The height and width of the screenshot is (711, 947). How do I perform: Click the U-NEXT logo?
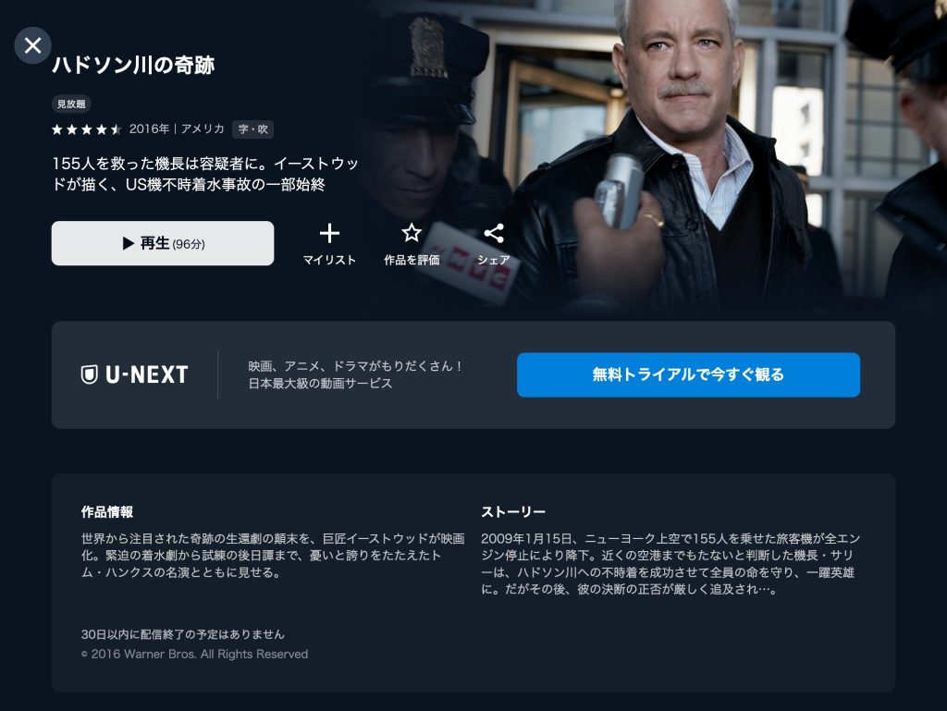tap(135, 374)
